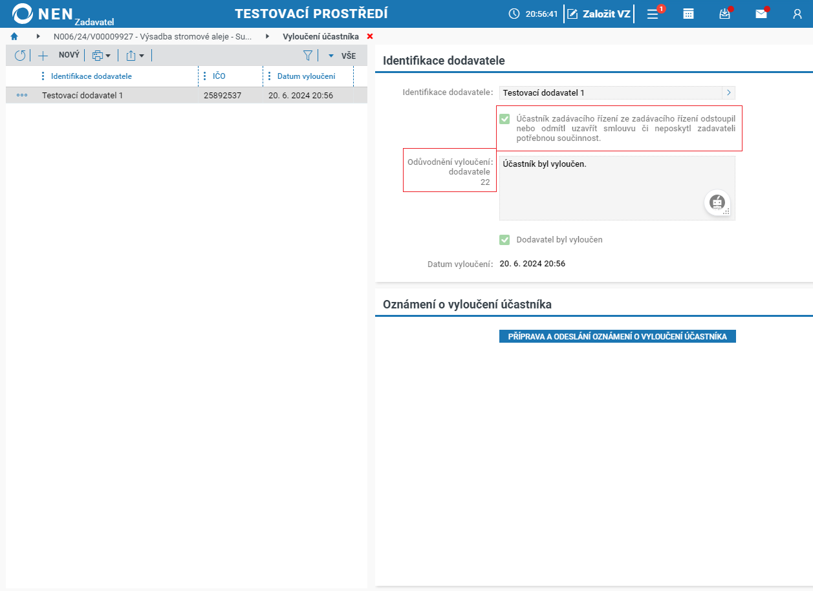Sort by Datum vyloučení column header
Screen dimensions: 813x591
[306, 76]
